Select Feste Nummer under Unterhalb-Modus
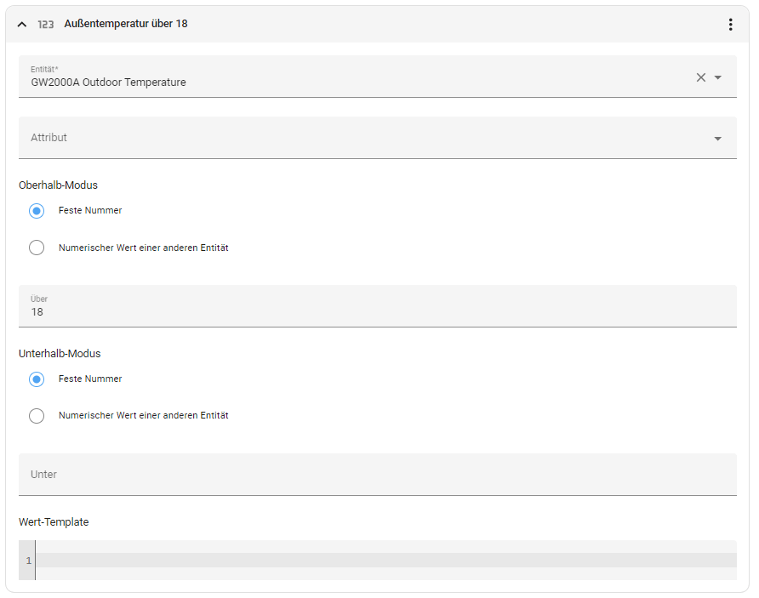The image size is (759, 598). 37,379
